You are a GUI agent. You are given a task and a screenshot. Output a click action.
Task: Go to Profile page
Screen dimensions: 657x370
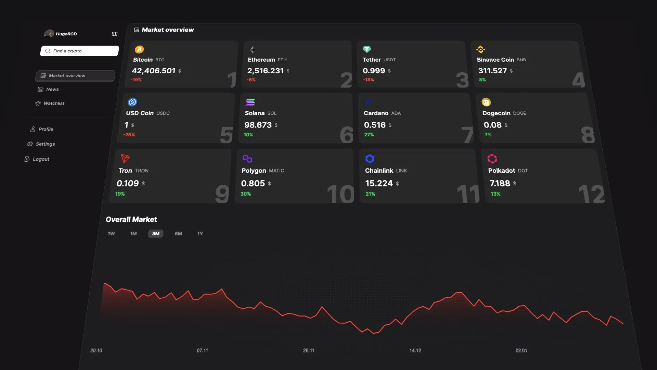41,129
